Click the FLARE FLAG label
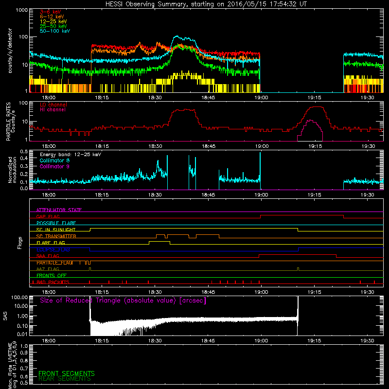Image resolution: width=389 pixels, height=389 pixels. 51,243
